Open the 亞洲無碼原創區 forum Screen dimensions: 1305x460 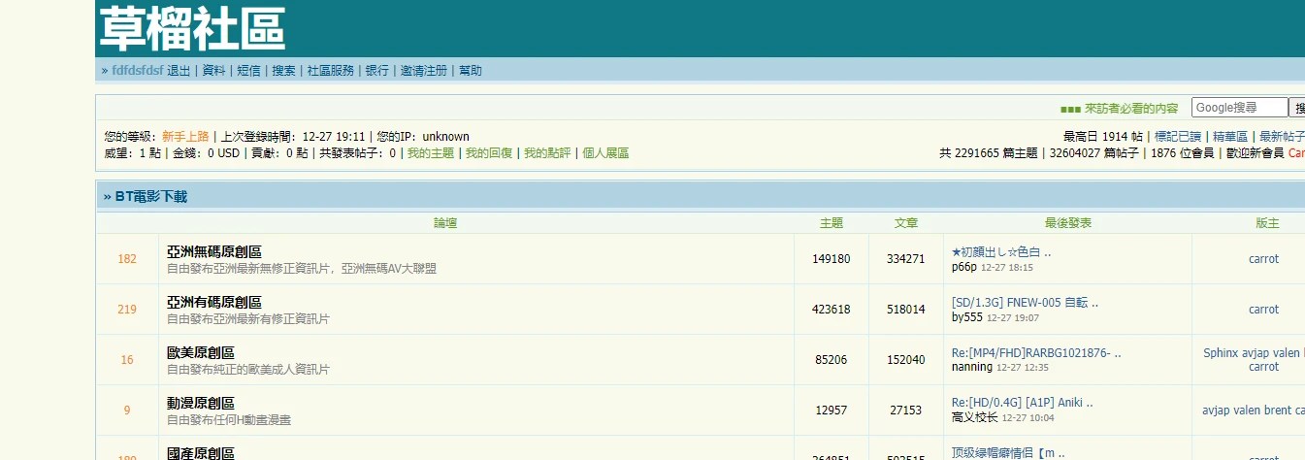pos(214,252)
